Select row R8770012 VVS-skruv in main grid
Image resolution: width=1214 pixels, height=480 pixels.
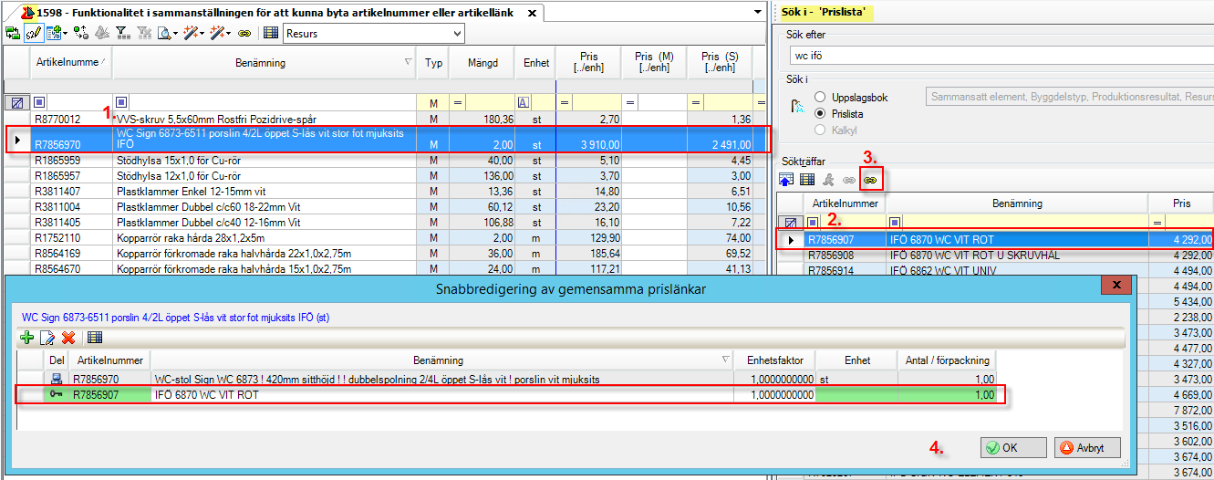[383, 120]
